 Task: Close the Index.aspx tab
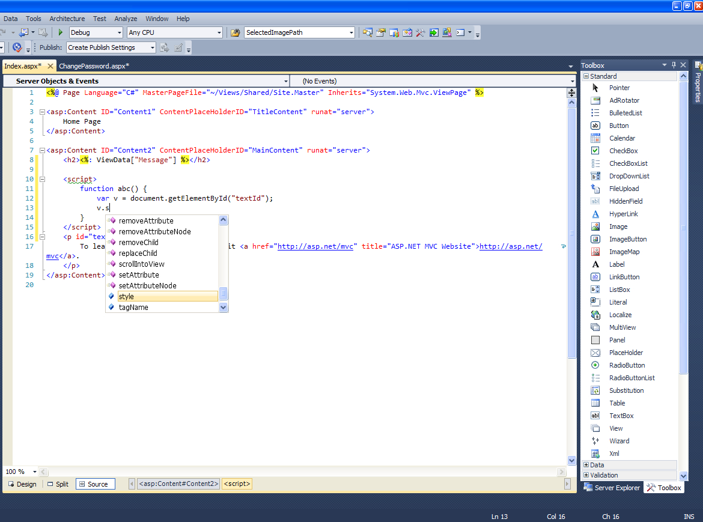pyautogui.click(x=50, y=66)
